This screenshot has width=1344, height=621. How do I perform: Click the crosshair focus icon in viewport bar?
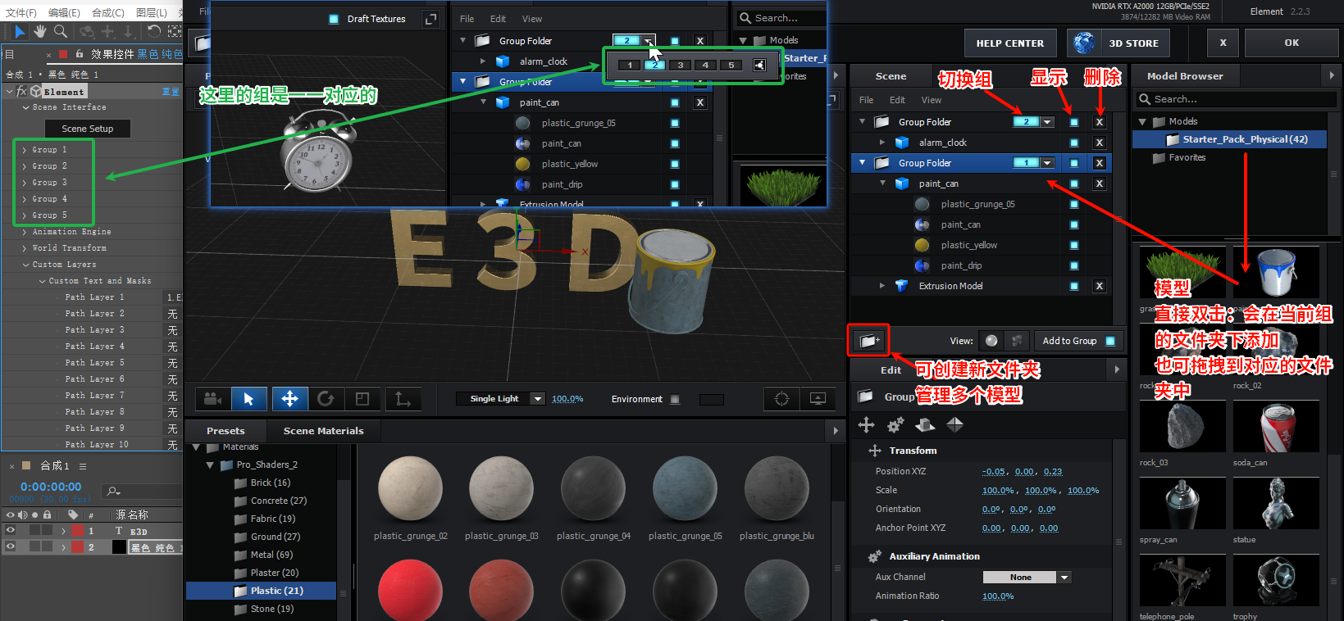pos(781,399)
